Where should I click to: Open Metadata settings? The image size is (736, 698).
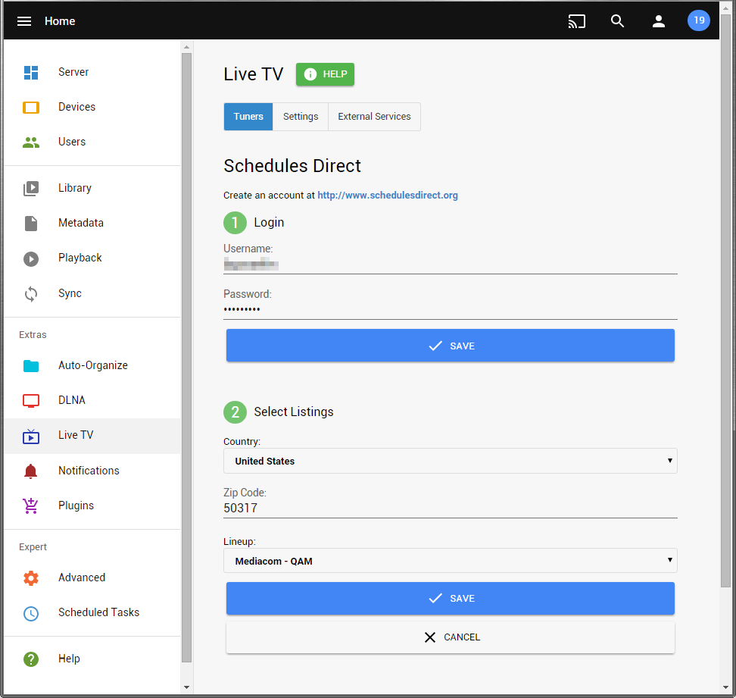[x=92, y=223]
